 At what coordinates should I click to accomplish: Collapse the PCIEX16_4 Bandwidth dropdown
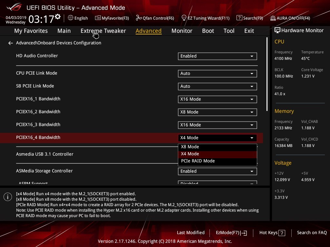218,138
